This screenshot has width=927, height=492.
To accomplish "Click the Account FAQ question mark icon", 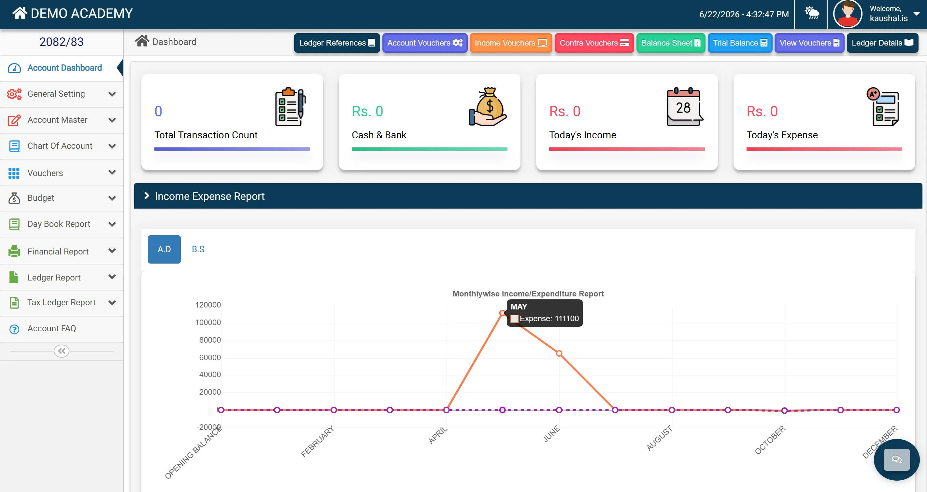I will pyautogui.click(x=14, y=329).
